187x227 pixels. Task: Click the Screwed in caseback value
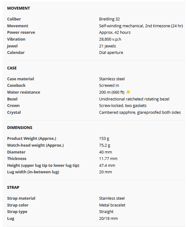(x=109, y=85)
